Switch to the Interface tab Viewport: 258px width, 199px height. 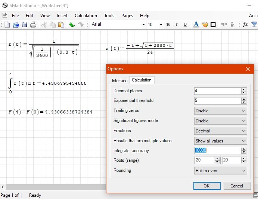[x=119, y=80]
